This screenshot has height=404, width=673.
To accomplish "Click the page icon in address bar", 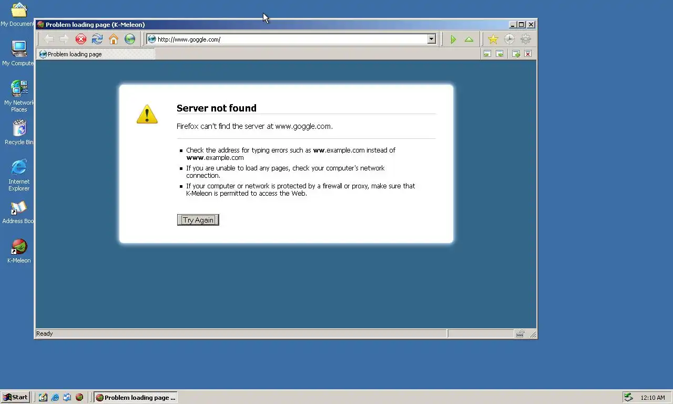I will coord(152,39).
